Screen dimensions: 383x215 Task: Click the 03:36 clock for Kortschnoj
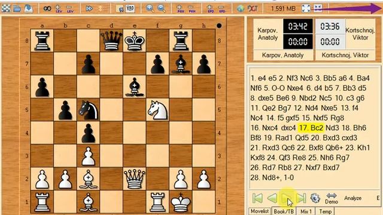[x=330, y=26]
